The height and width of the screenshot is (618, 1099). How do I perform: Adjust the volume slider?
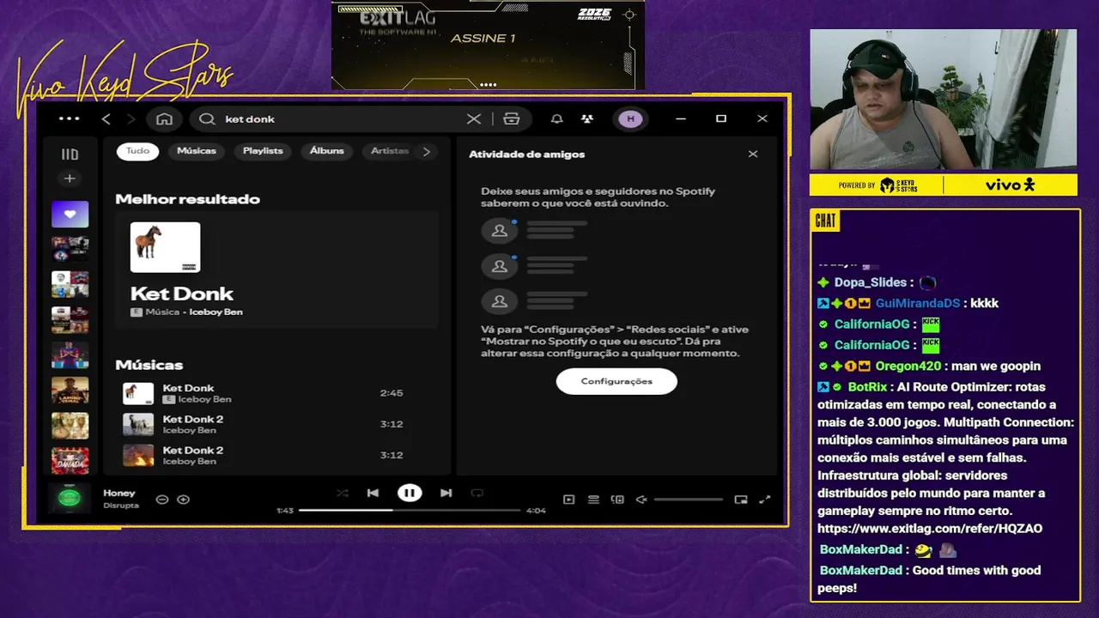(x=689, y=500)
